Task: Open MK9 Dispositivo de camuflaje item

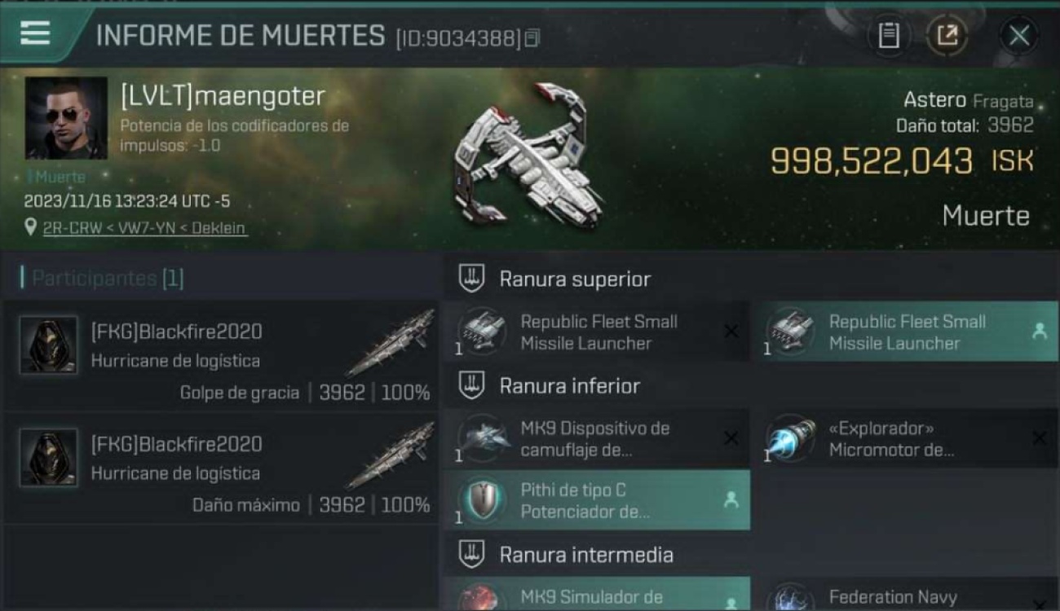Action: [596, 438]
